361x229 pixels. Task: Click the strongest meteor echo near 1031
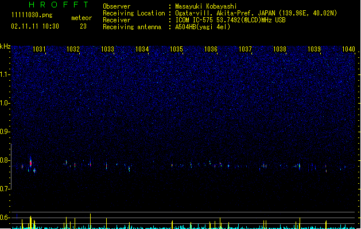point(30,162)
